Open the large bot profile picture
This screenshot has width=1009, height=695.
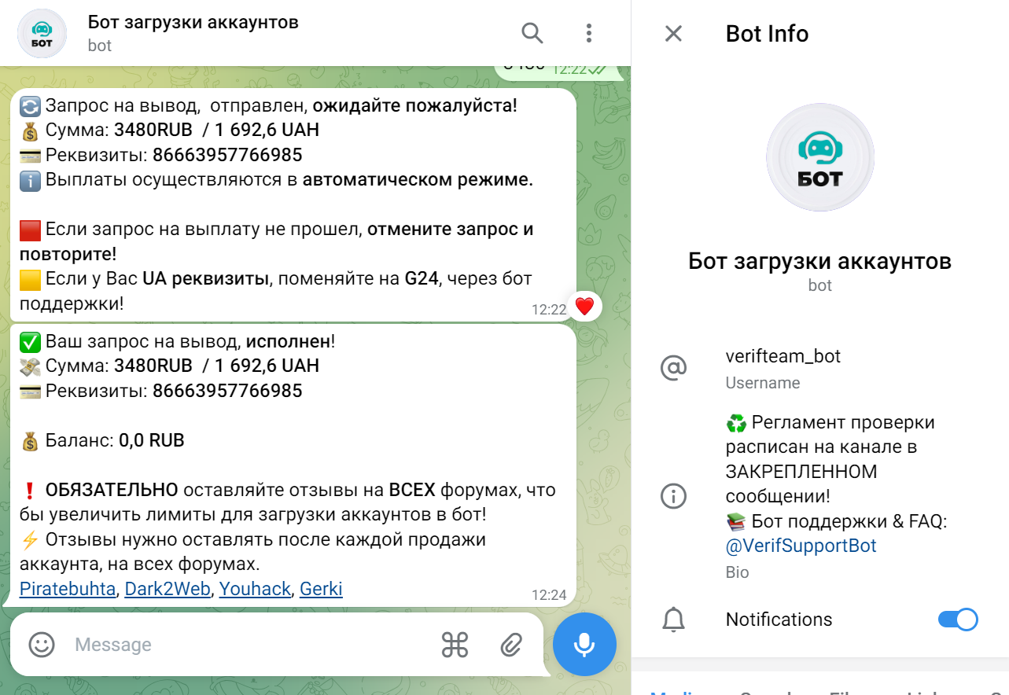pyautogui.click(x=819, y=157)
